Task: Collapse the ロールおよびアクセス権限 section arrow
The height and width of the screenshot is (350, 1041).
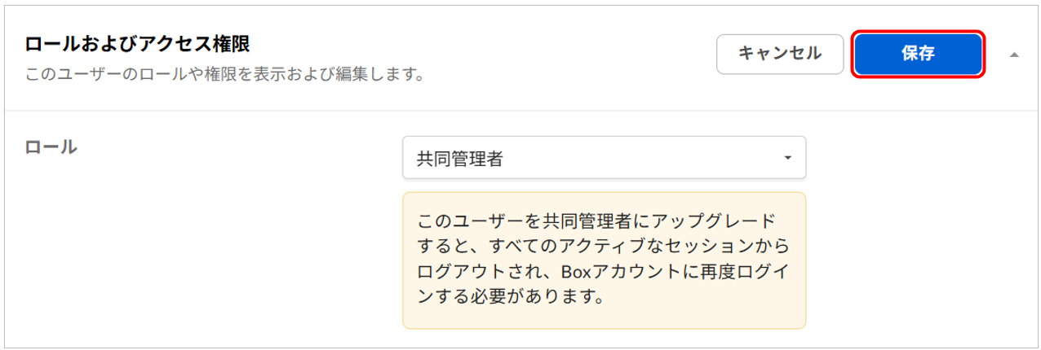Action: 1014,55
